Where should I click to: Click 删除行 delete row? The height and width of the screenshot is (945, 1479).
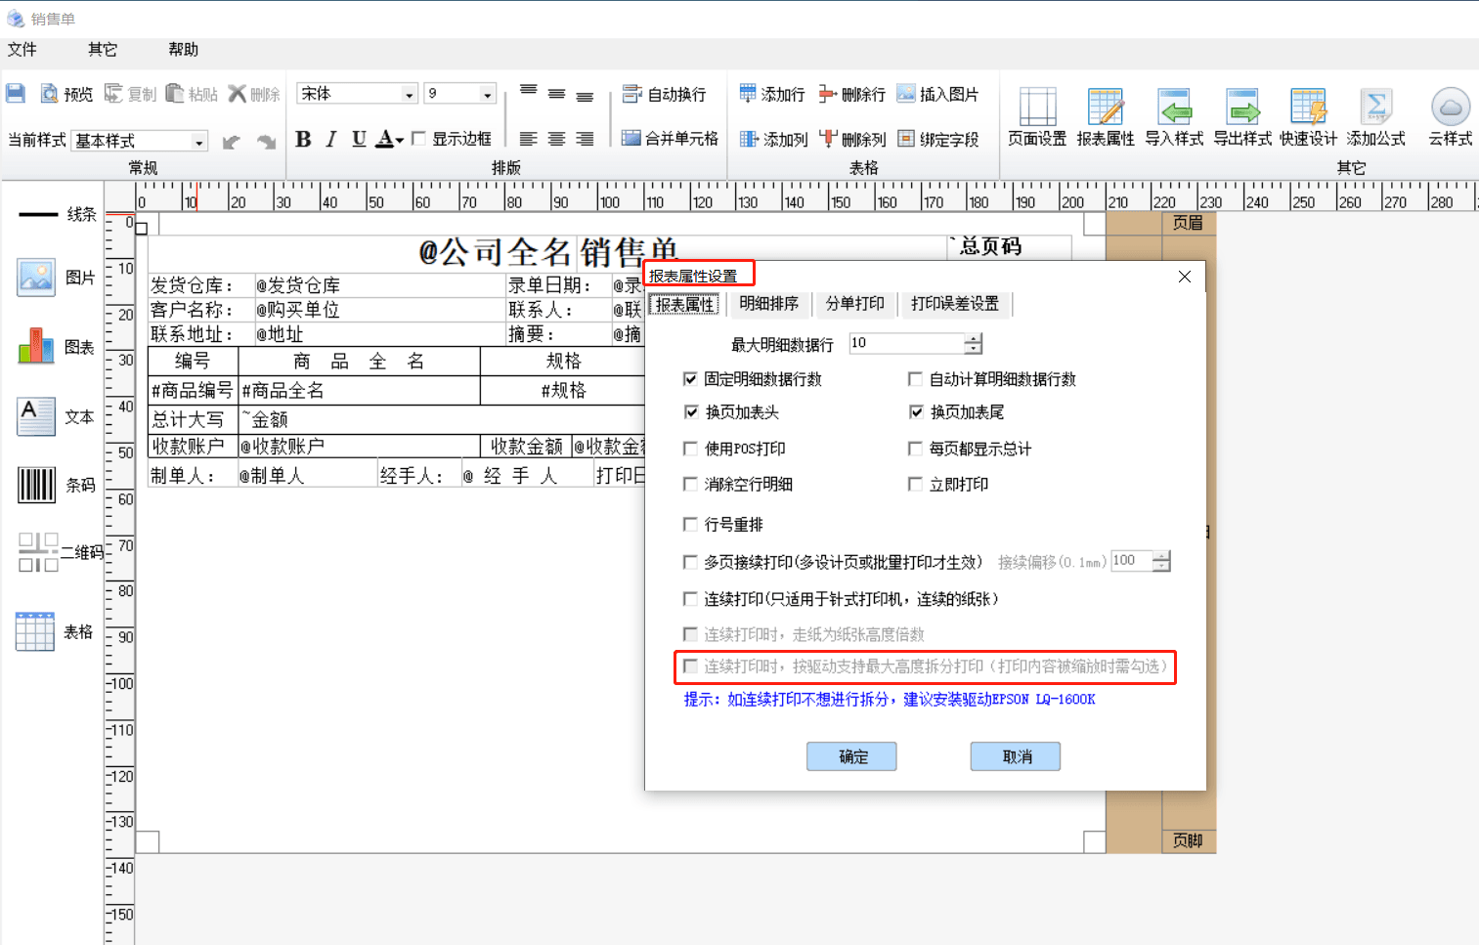tap(851, 94)
